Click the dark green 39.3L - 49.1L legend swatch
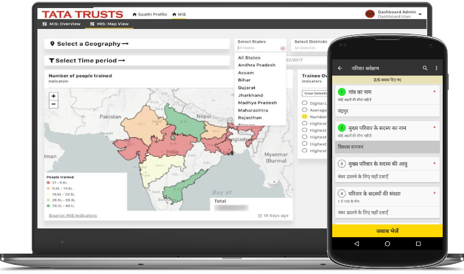Image resolution: width=464 pixels, height=274 pixels. 48,206
